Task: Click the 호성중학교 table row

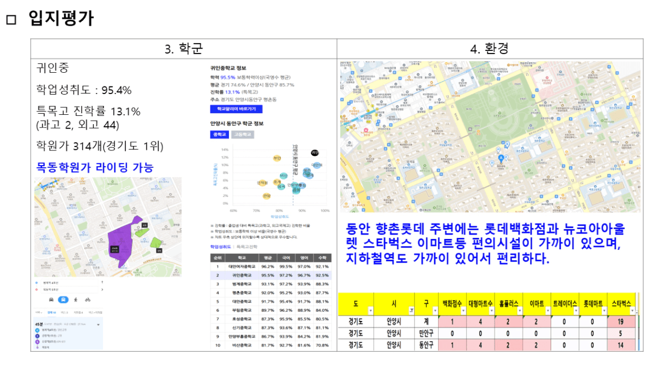Action: 271,318
